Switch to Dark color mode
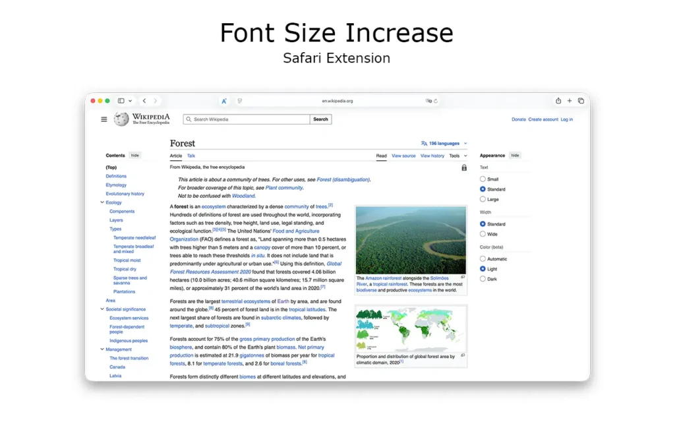The height and width of the screenshot is (422, 675). coord(484,279)
